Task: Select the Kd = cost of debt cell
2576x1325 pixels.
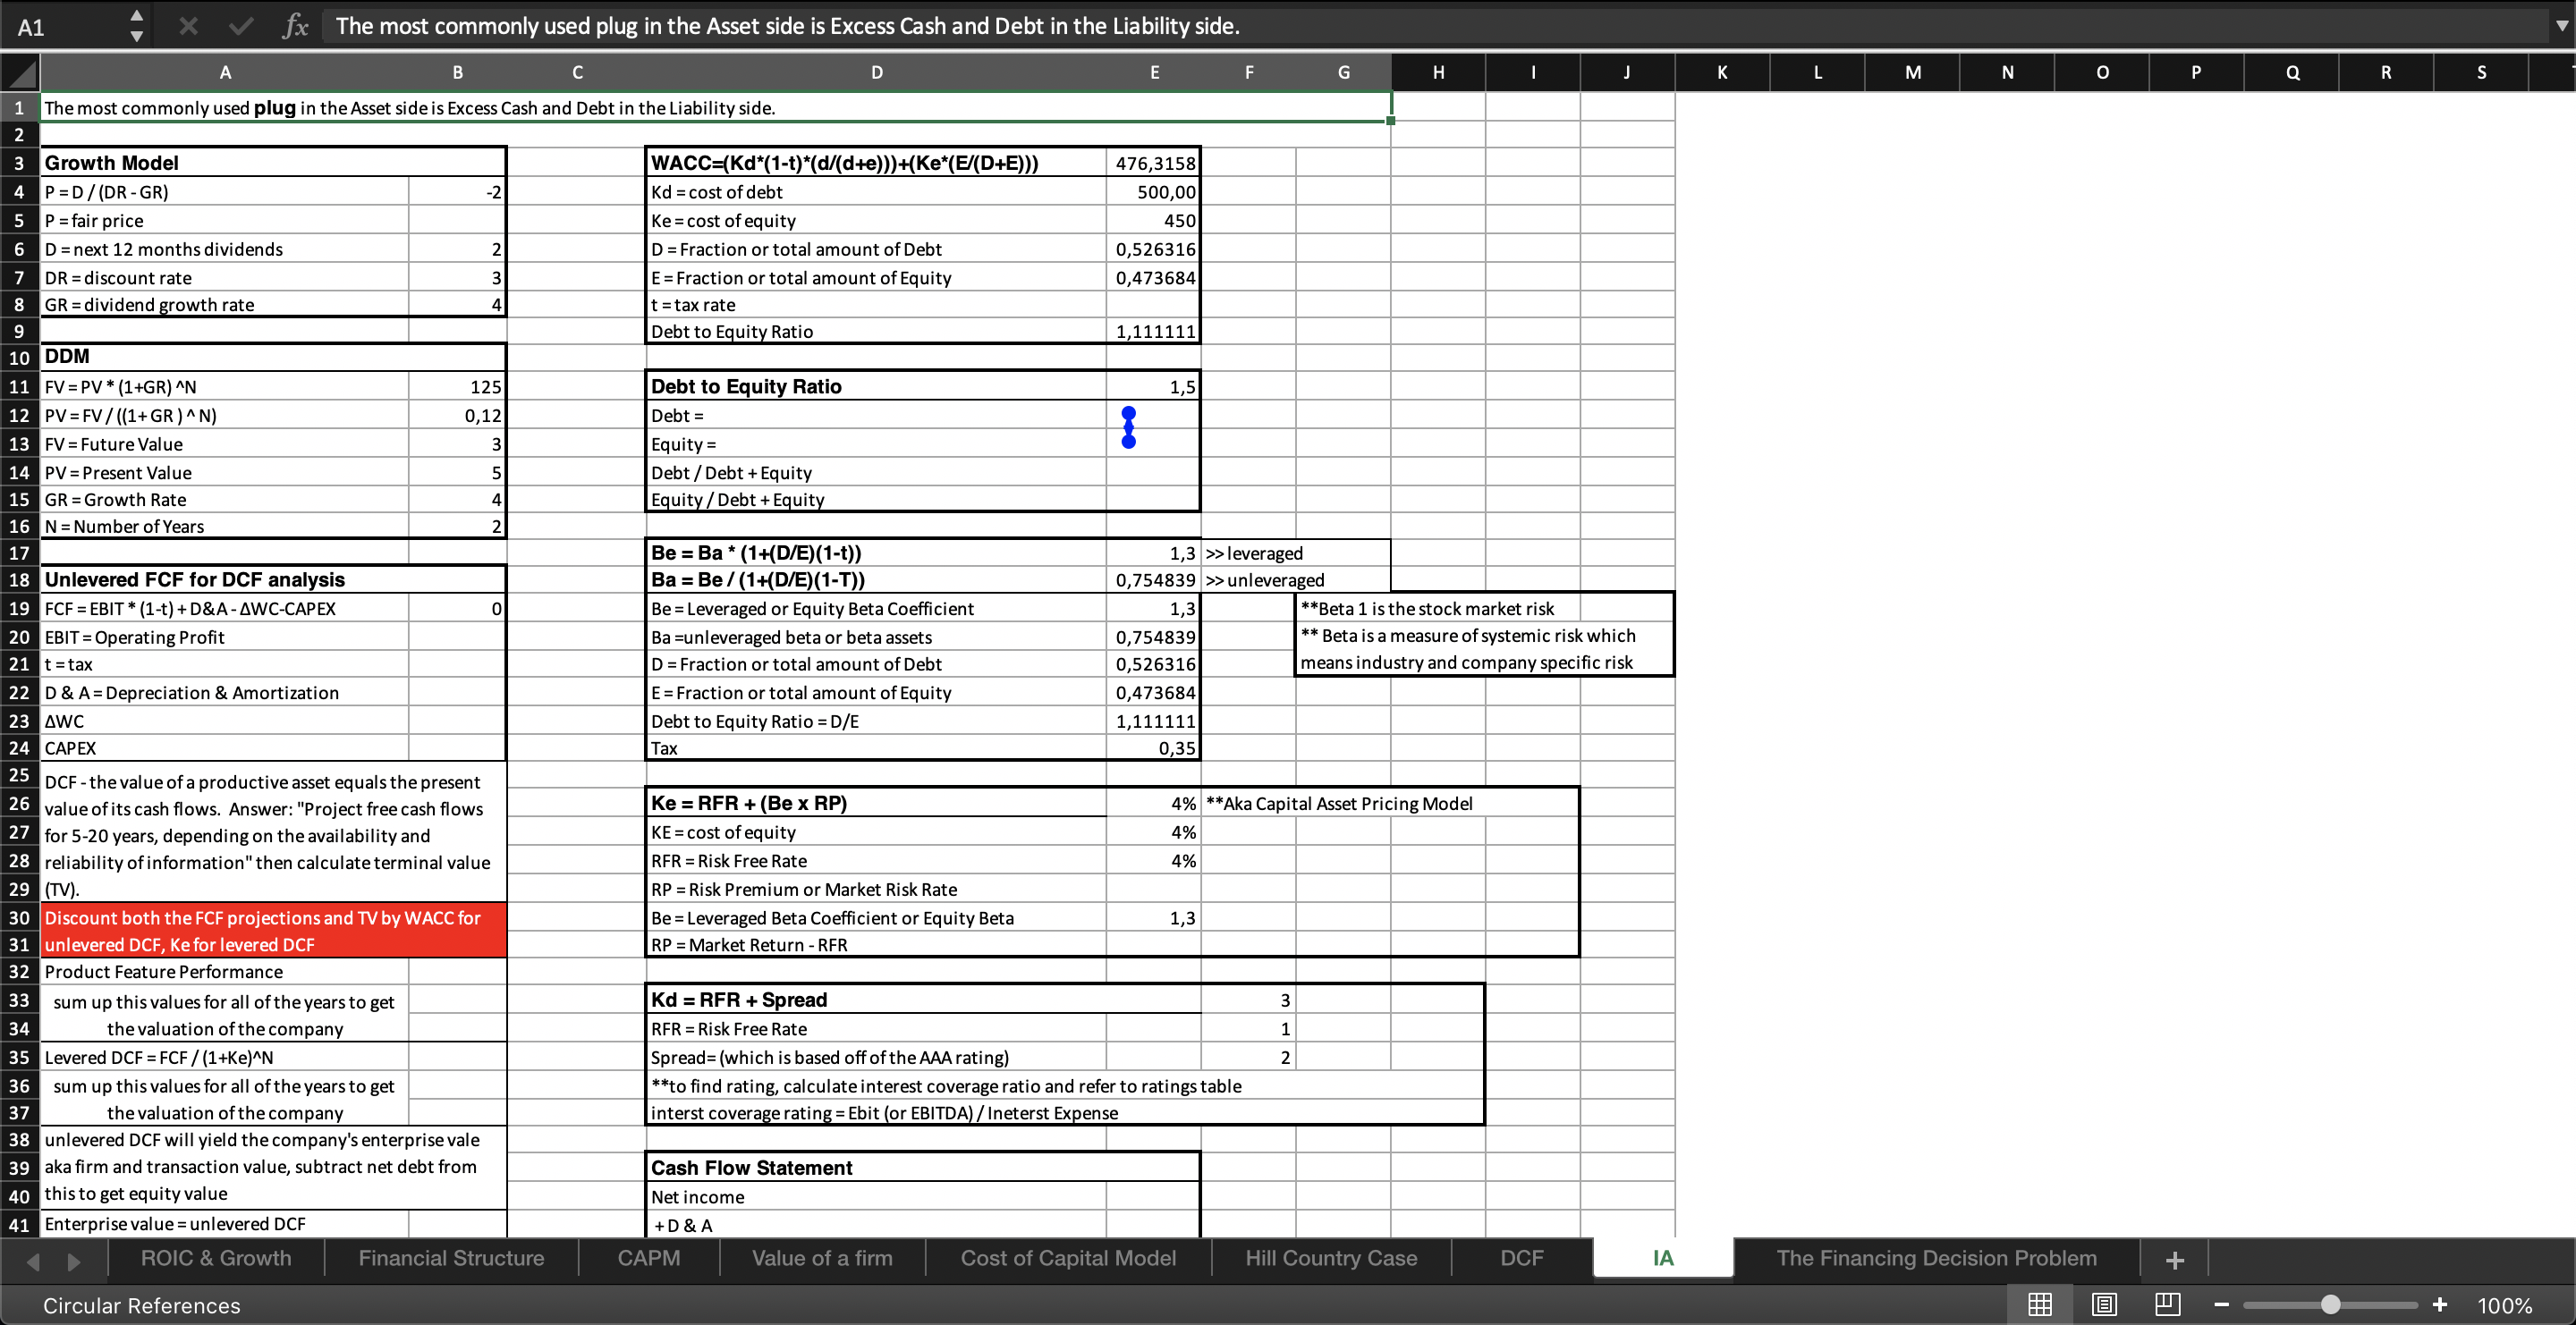Action: [876, 192]
